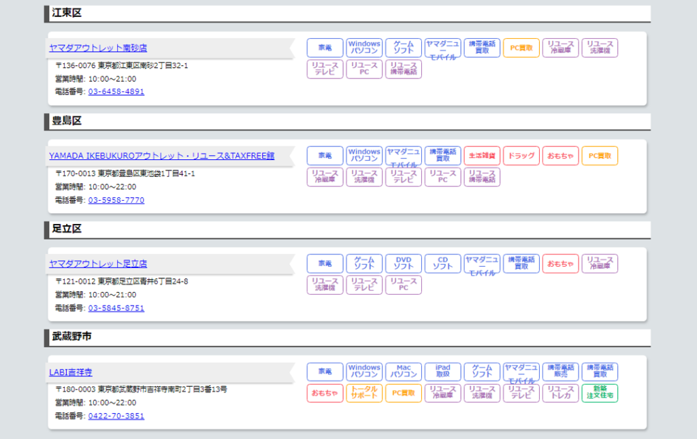
Task: Click Windowsパソコン tag for LABI吉祥寺
Action: [364, 372]
